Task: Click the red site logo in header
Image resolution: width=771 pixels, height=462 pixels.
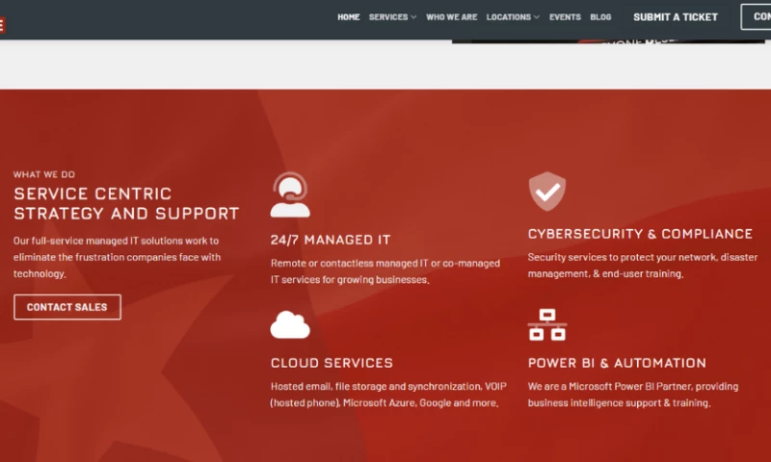Action: (2, 24)
